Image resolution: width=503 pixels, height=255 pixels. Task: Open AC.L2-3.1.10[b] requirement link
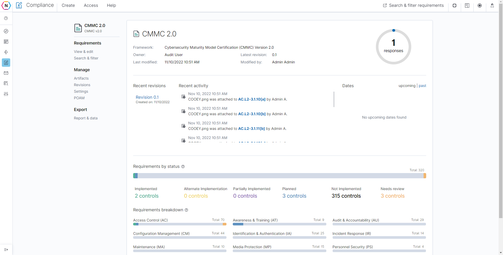pyautogui.click(x=252, y=114)
